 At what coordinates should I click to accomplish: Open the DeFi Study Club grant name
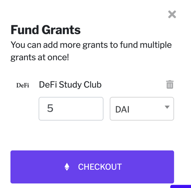click(70, 84)
